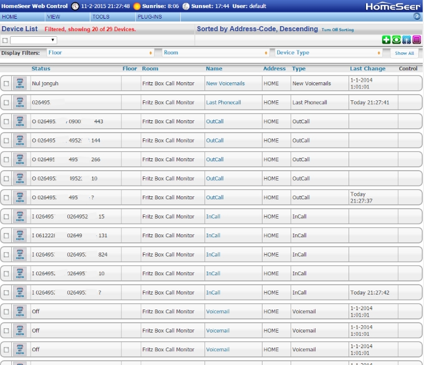Viewport: 424px width, 365px height.
Task: Click the Show All button
Action: coord(404,53)
